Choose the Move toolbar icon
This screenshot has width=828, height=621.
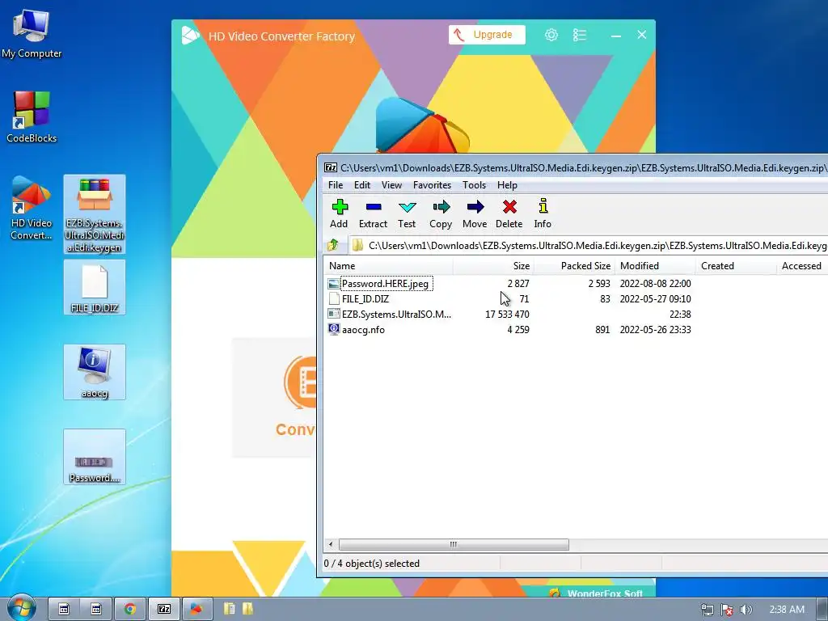click(475, 213)
